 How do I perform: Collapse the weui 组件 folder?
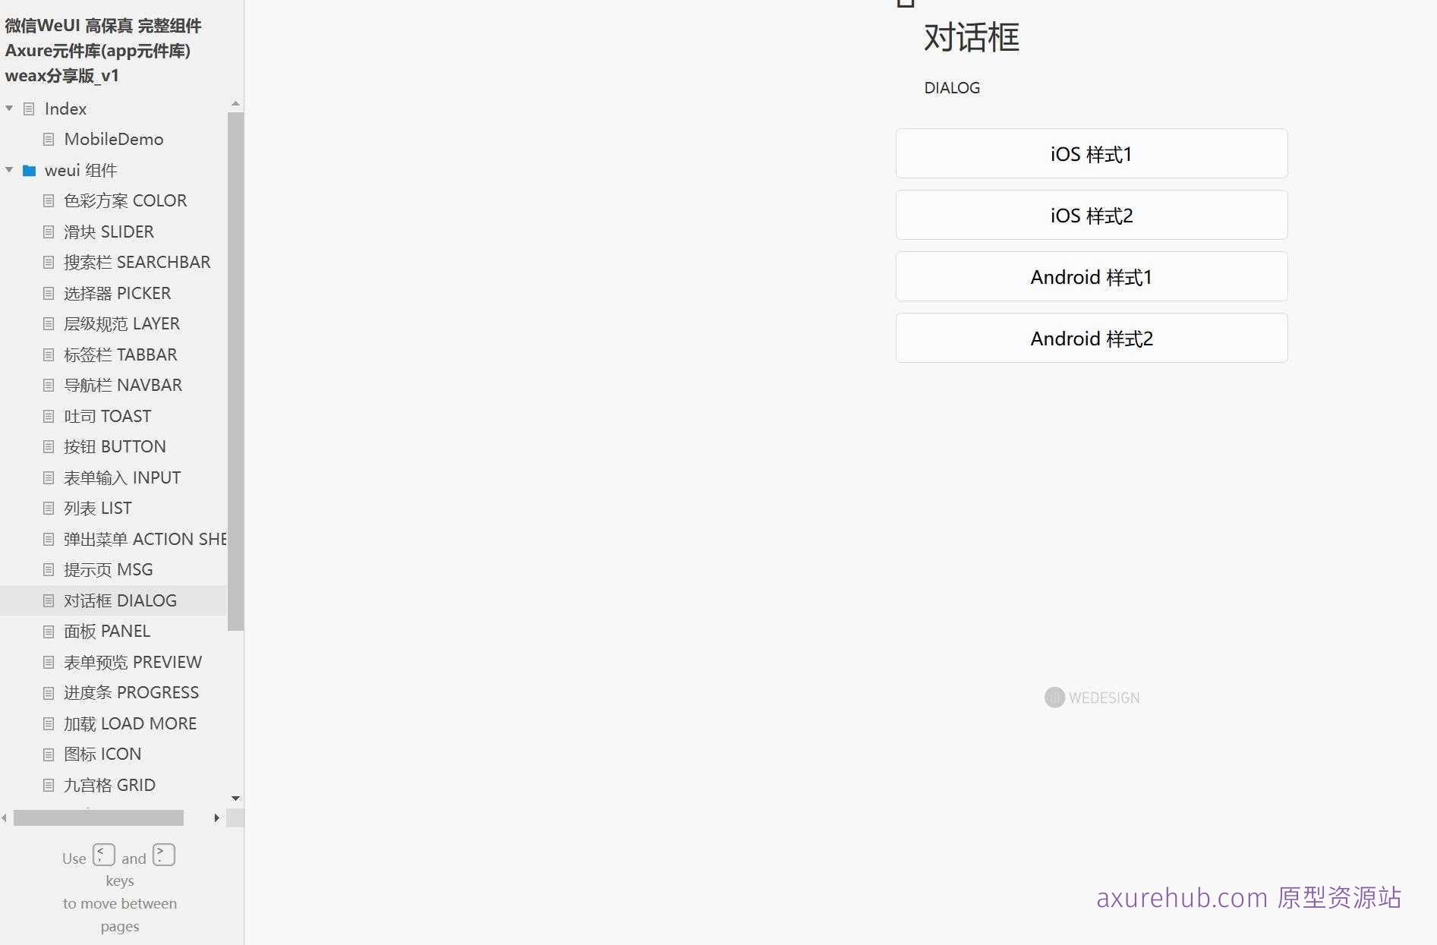point(9,170)
